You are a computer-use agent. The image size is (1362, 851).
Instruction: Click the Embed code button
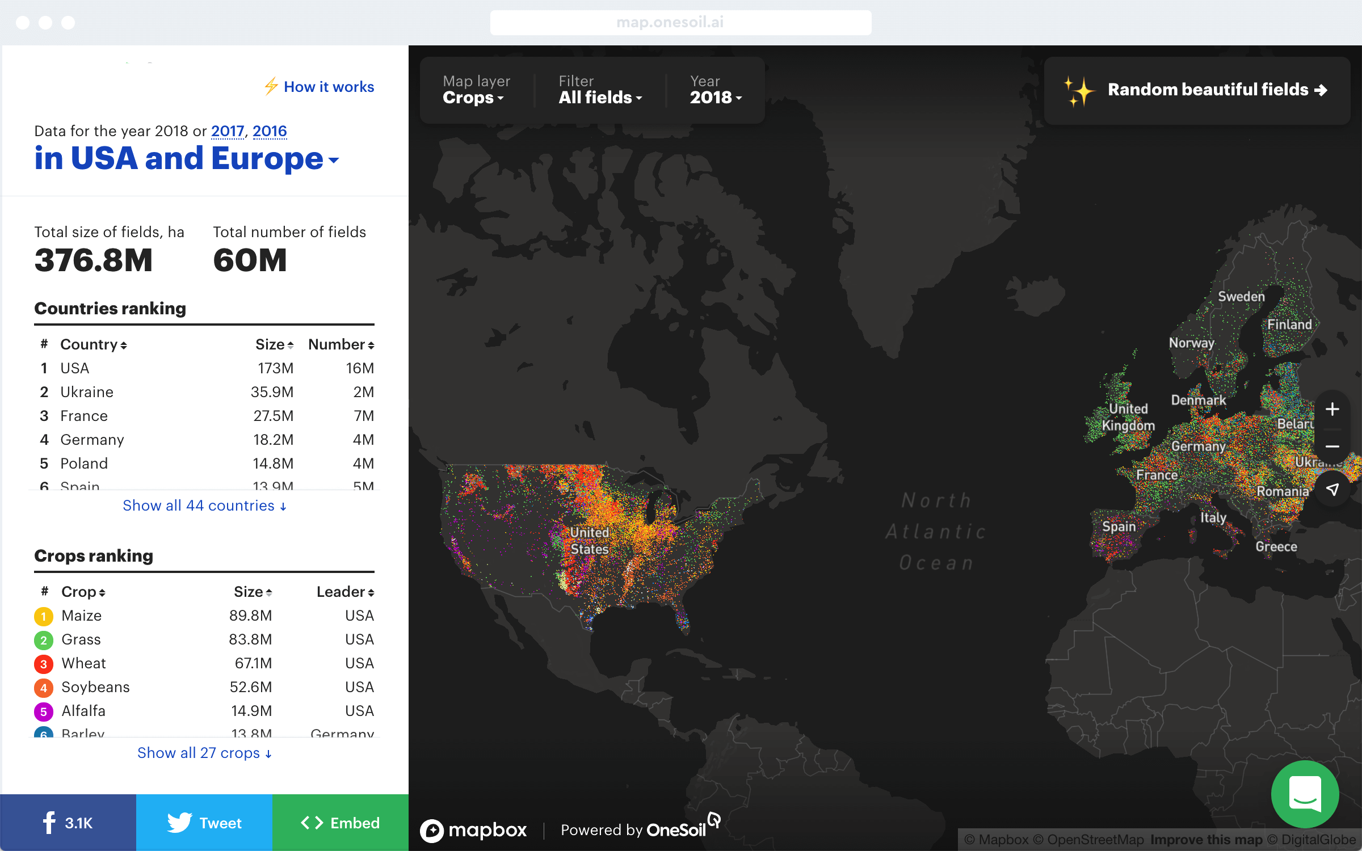[x=340, y=823]
